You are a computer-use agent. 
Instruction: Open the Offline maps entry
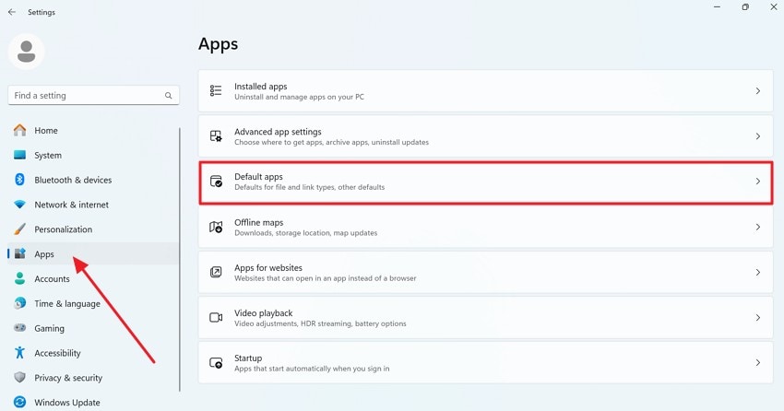[x=485, y=228]
